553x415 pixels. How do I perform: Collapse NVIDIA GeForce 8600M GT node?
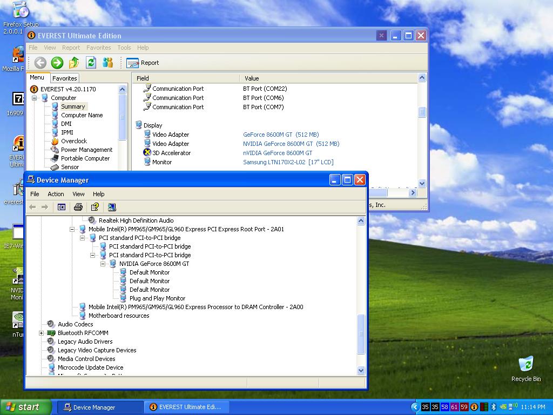coord(103,264)
